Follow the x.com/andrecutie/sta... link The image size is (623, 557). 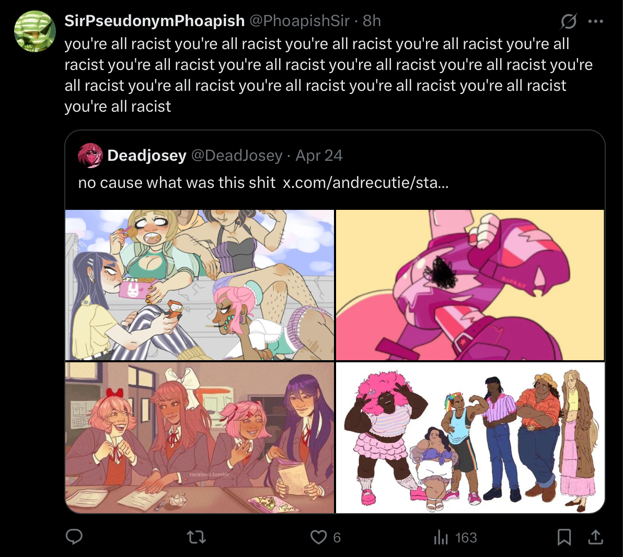coord(365,183)
